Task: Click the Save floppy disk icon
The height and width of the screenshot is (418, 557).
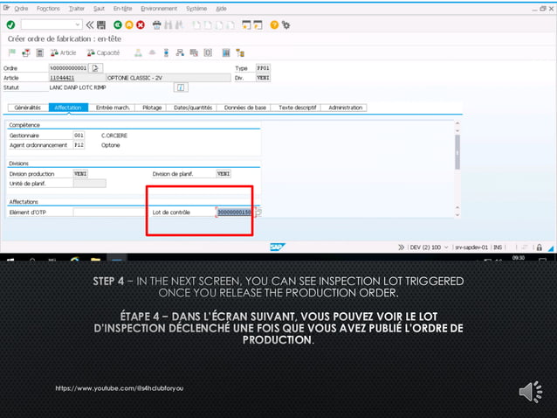Action: point(101,24)
